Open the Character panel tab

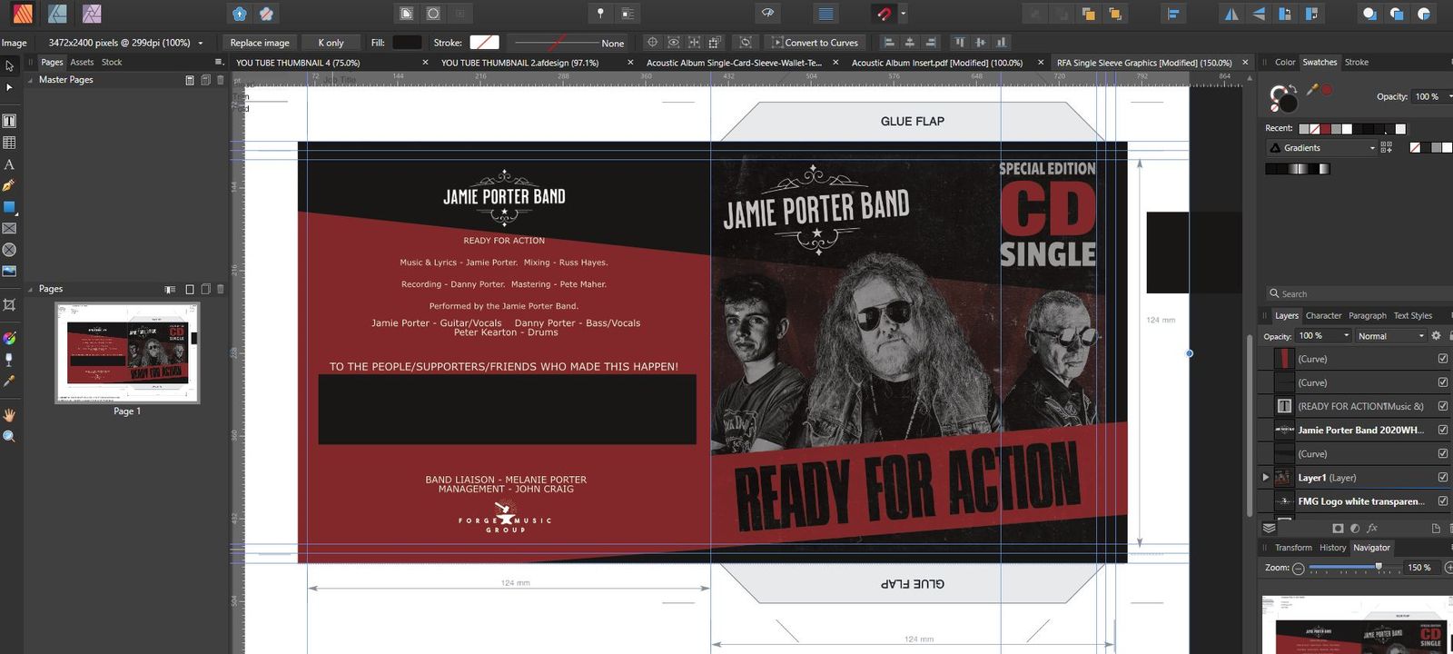point(1323,316)
